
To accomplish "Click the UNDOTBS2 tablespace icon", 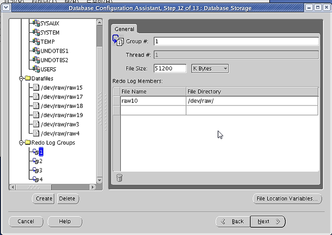I will point(36,60).
